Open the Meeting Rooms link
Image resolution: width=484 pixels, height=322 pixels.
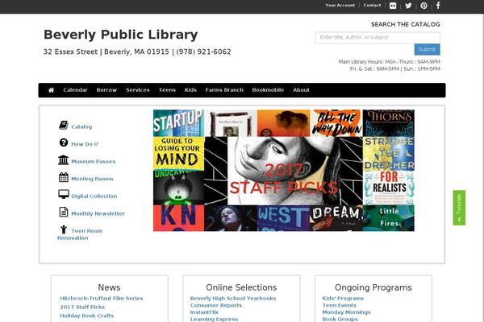92,179
